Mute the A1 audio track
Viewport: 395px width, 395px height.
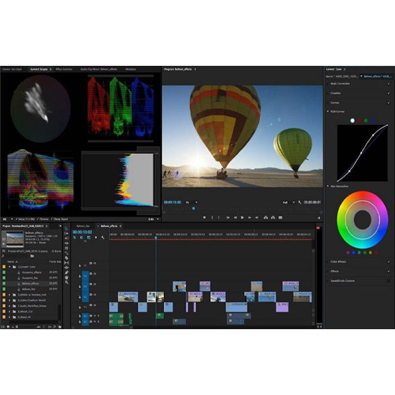click(95, 316)
